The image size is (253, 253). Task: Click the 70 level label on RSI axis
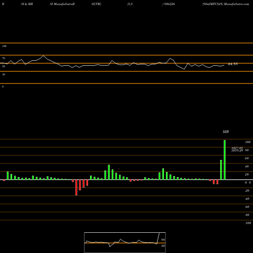pyautogui.click(x=4, y=58)
